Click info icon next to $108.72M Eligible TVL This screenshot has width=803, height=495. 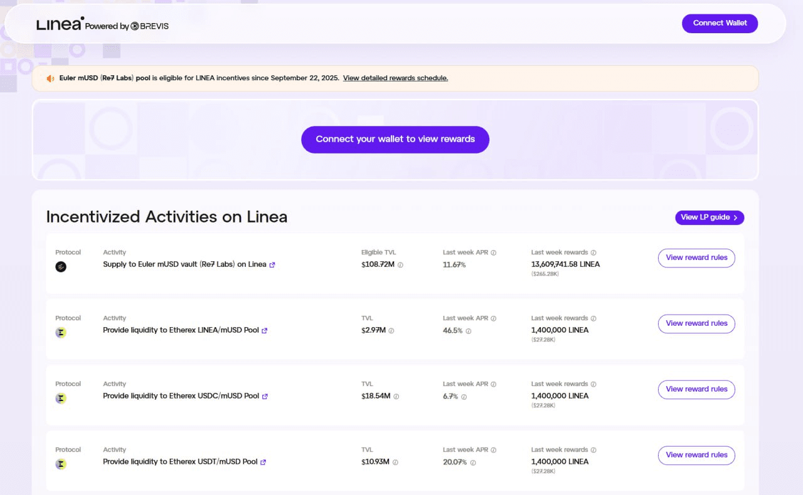pos(400,265)
